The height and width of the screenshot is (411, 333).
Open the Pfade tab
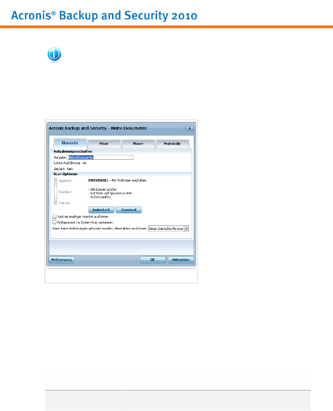[x=104, y=144]
